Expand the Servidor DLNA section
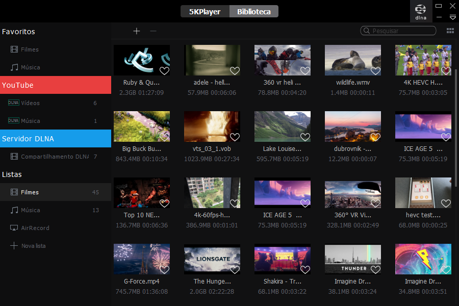Screen dimensions: 459x306 [x=56, y=139]
